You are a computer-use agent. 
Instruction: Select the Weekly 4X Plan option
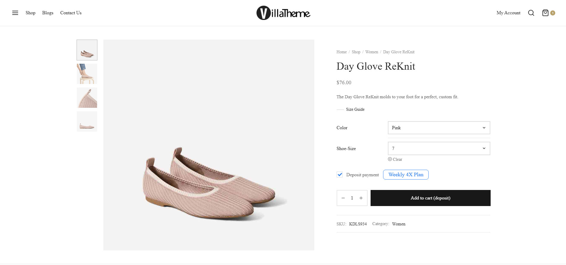(406, 175)
